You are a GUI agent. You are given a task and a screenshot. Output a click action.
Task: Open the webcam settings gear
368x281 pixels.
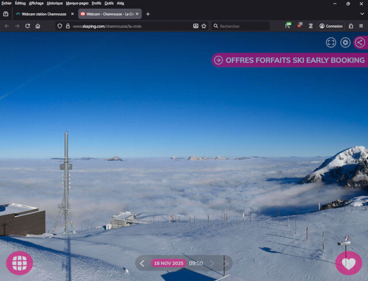(346, 43)
